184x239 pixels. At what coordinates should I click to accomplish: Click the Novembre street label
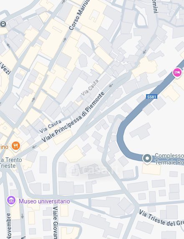[9, 226]
